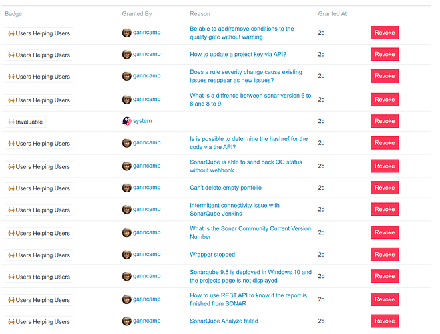Open 'Sonarqube 9.8 is deployed in Windows 10' topic
Viewport: 440px width, 334px height.
tap(250, 276)
